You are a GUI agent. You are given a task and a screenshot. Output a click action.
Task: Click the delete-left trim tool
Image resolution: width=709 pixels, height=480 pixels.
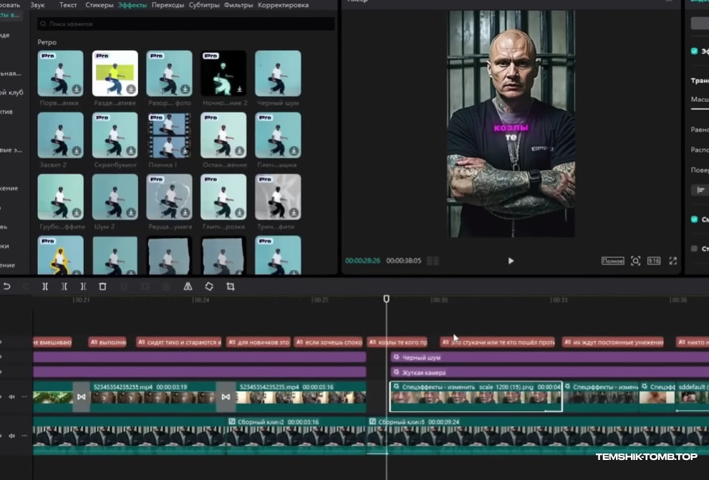click(x=64, y=287)
